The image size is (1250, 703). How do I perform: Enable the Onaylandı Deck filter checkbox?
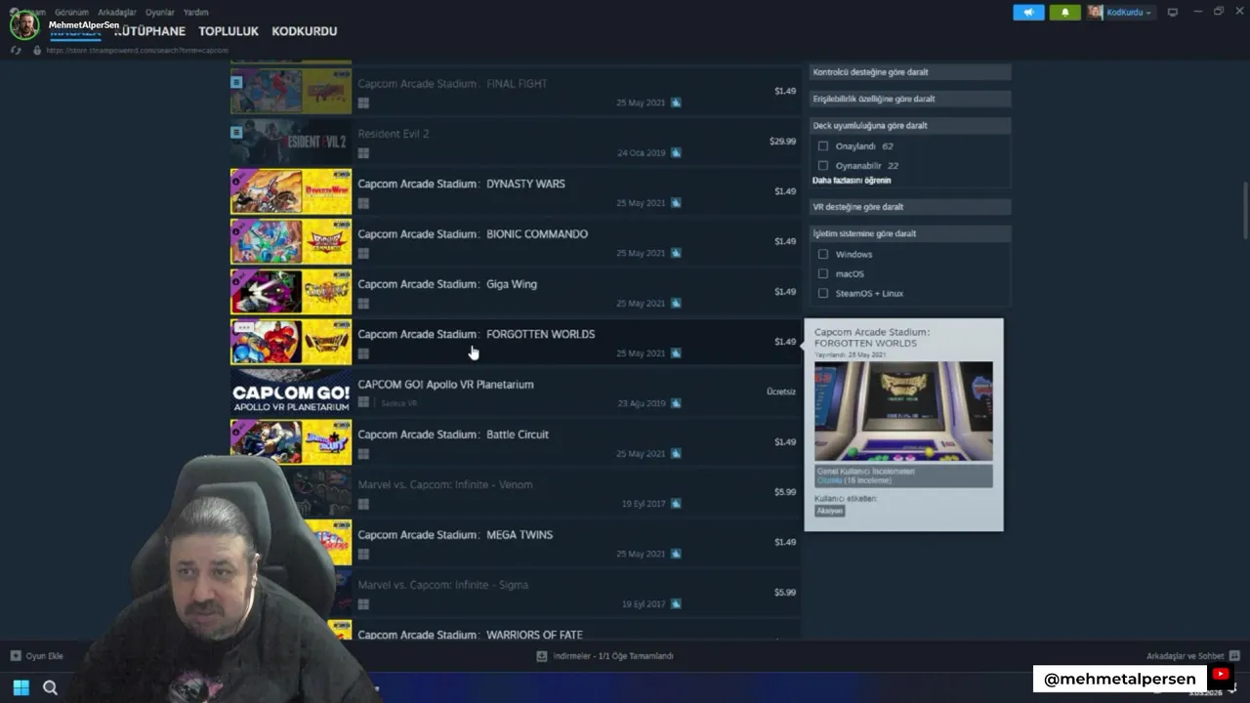coord(823,146)
